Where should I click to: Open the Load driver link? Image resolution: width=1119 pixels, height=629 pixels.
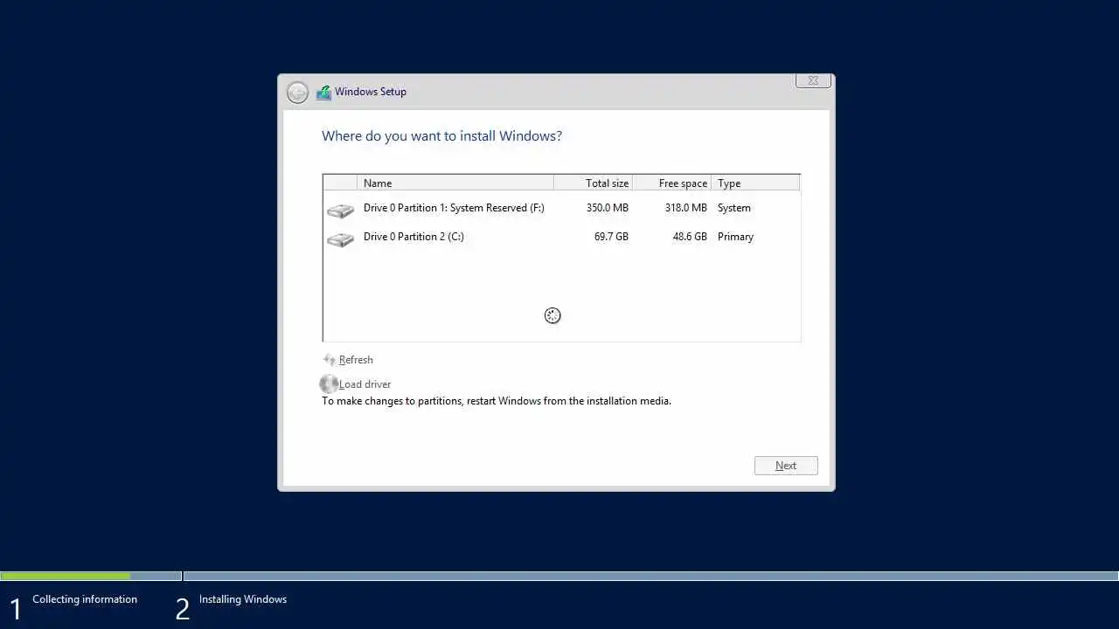pos(365,384)
